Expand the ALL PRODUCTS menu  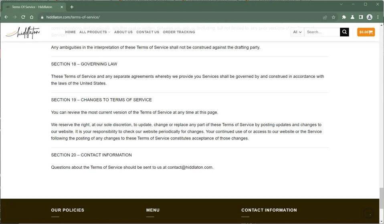95,32
